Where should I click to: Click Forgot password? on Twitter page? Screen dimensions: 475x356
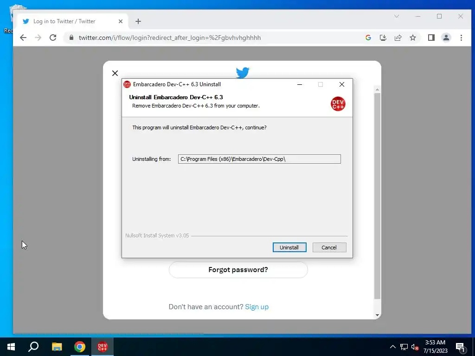click(238, 270)
